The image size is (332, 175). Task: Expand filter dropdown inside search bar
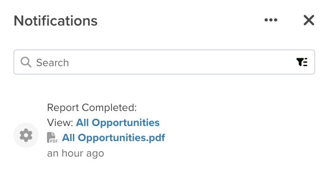point(302,62)
